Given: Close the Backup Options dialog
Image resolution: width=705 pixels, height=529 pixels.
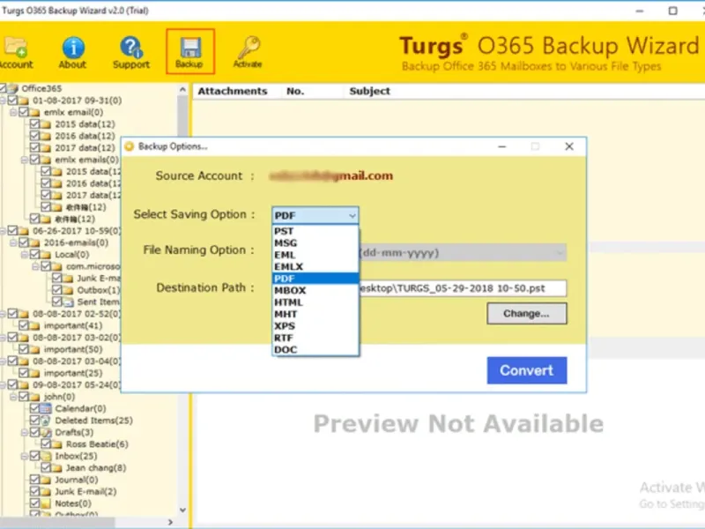Looking at the screenshot, I should pyautogui.click(x=569, y=146).
